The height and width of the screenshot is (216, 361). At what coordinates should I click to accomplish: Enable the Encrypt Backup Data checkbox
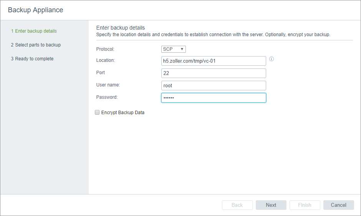click(97, 113)
